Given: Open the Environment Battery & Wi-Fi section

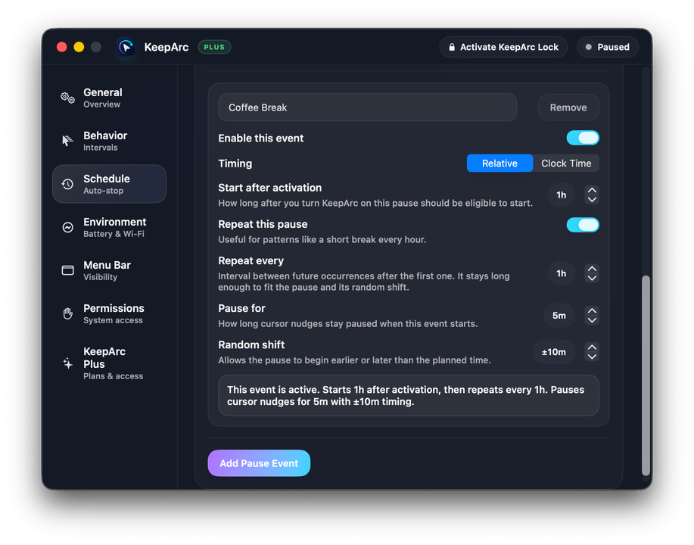Looking at the screenshot, I should [x=109, y=227].
